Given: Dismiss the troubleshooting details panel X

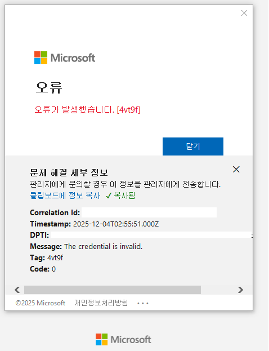Looking at the screenshot, I should [236, 169].
